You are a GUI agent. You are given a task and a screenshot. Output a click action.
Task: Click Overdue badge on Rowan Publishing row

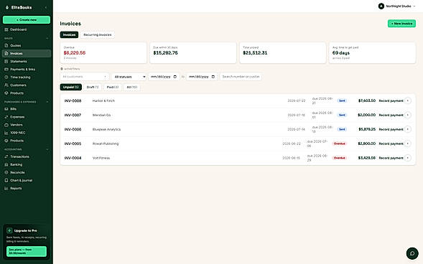340,143
